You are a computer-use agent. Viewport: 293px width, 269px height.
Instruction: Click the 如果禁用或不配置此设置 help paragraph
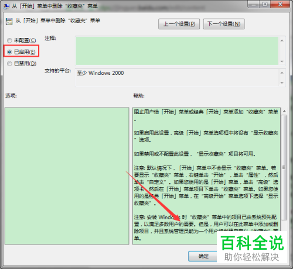[195, 154]
